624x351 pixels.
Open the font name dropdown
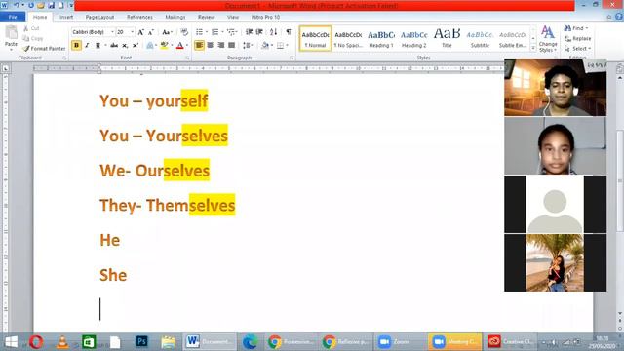(112, 32)
